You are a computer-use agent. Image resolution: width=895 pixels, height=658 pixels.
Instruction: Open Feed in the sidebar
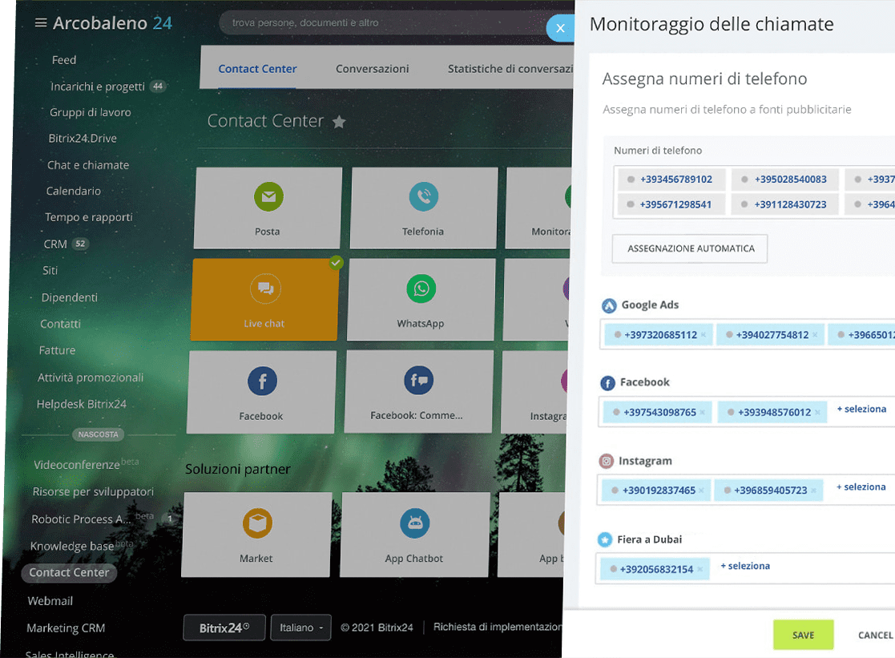pyautogui.click(x=64, y=60)
